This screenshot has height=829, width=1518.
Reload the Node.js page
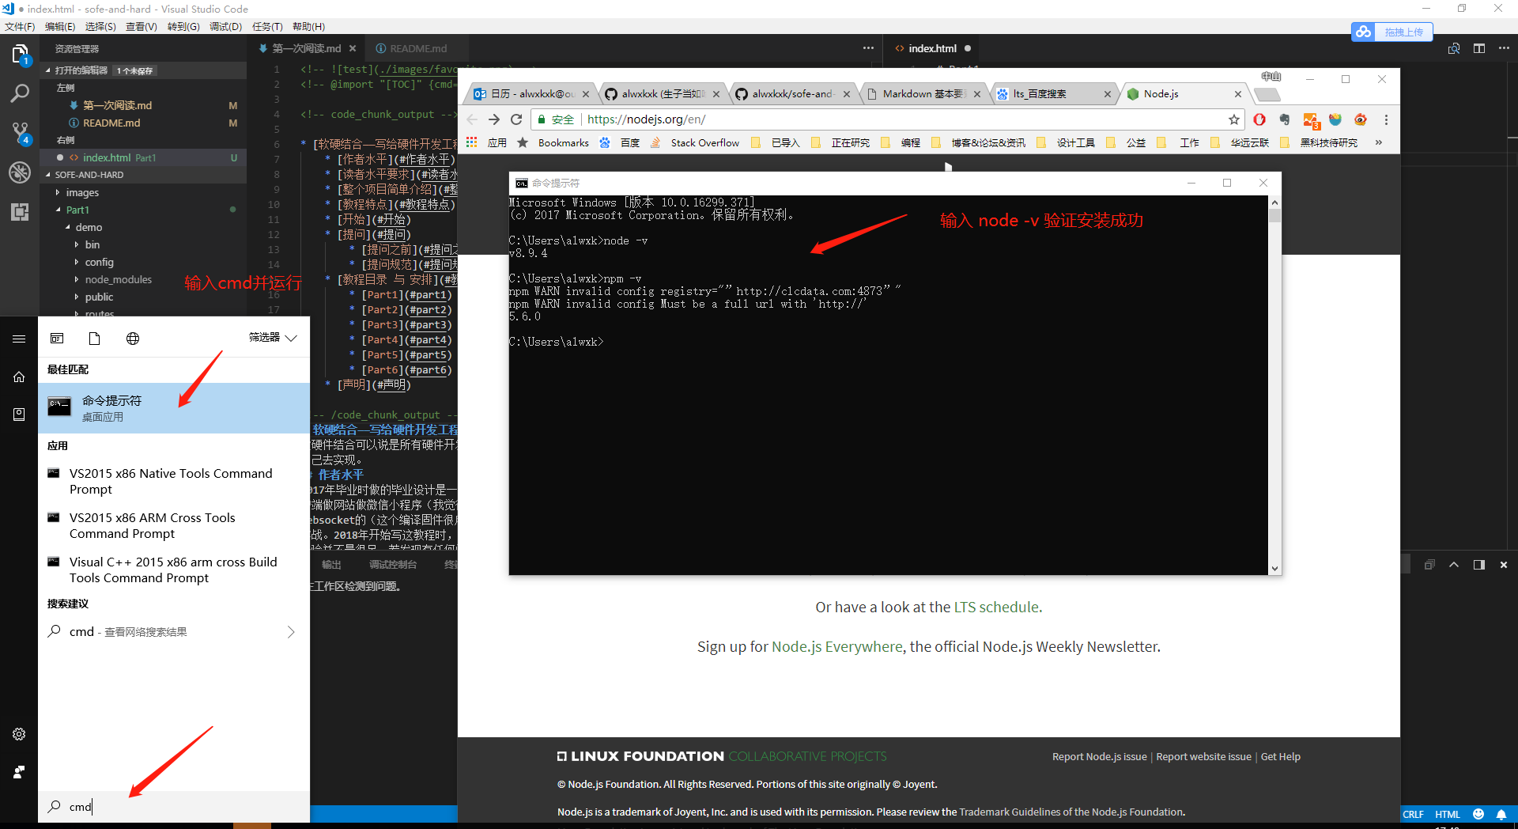[516, 119]
